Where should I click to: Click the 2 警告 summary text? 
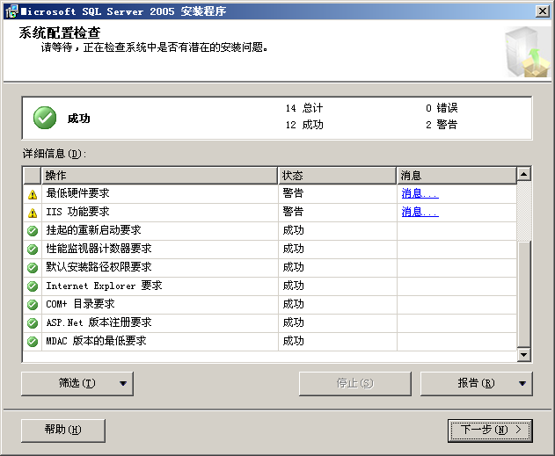(442, 125)
